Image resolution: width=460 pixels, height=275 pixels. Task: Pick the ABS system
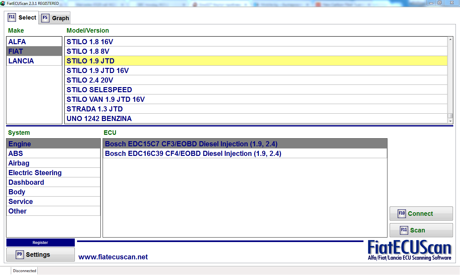pos(16,154)
